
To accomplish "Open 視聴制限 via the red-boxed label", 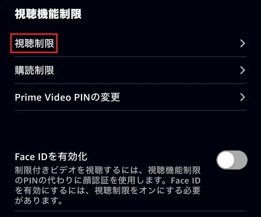I will 34,44.
